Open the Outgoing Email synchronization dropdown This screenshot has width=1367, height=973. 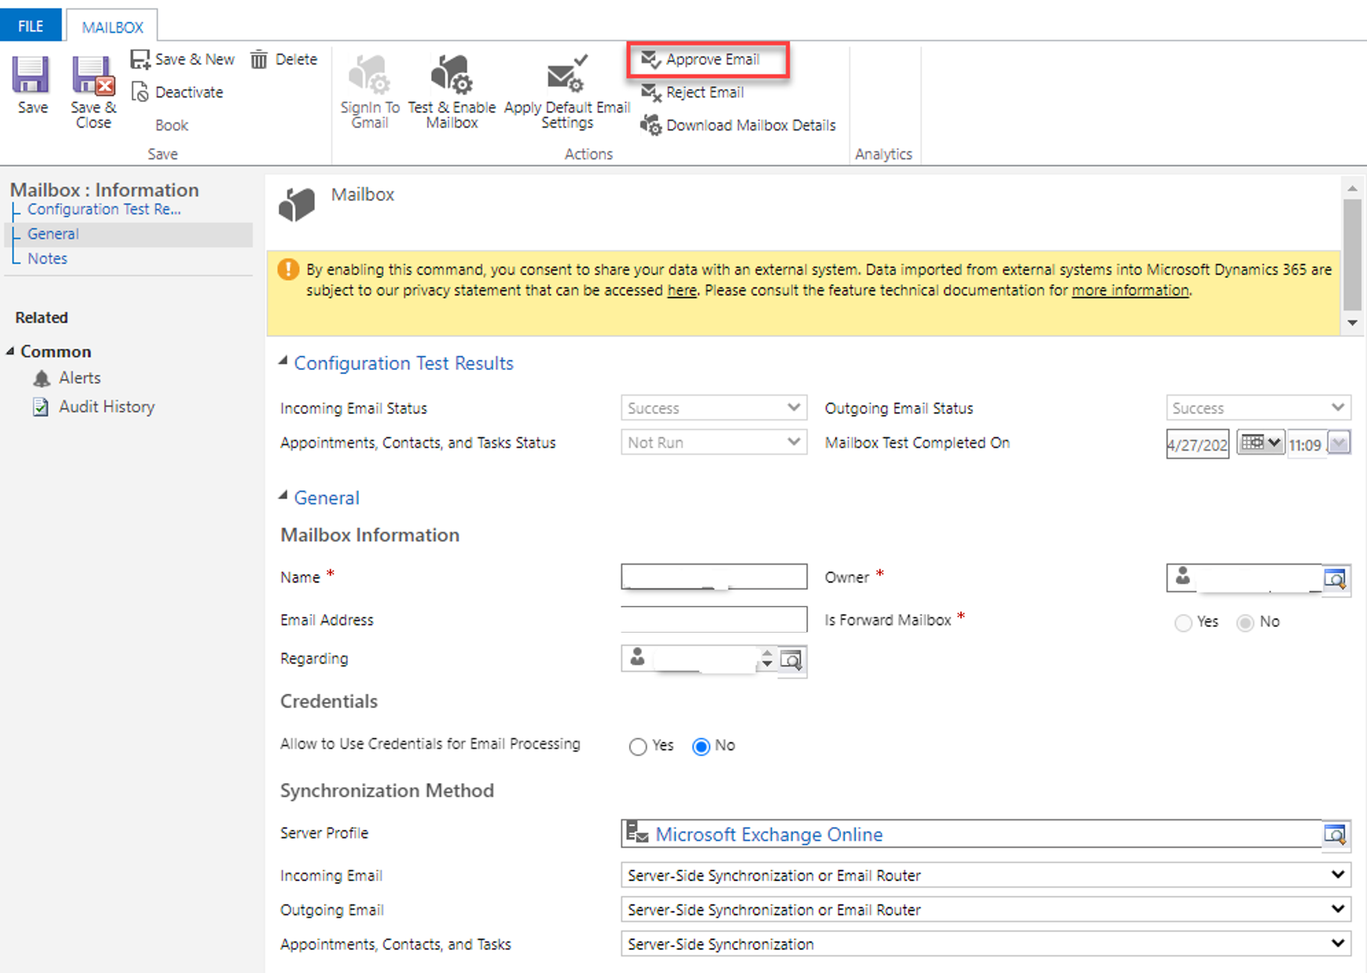click(x=1339, y=909)
